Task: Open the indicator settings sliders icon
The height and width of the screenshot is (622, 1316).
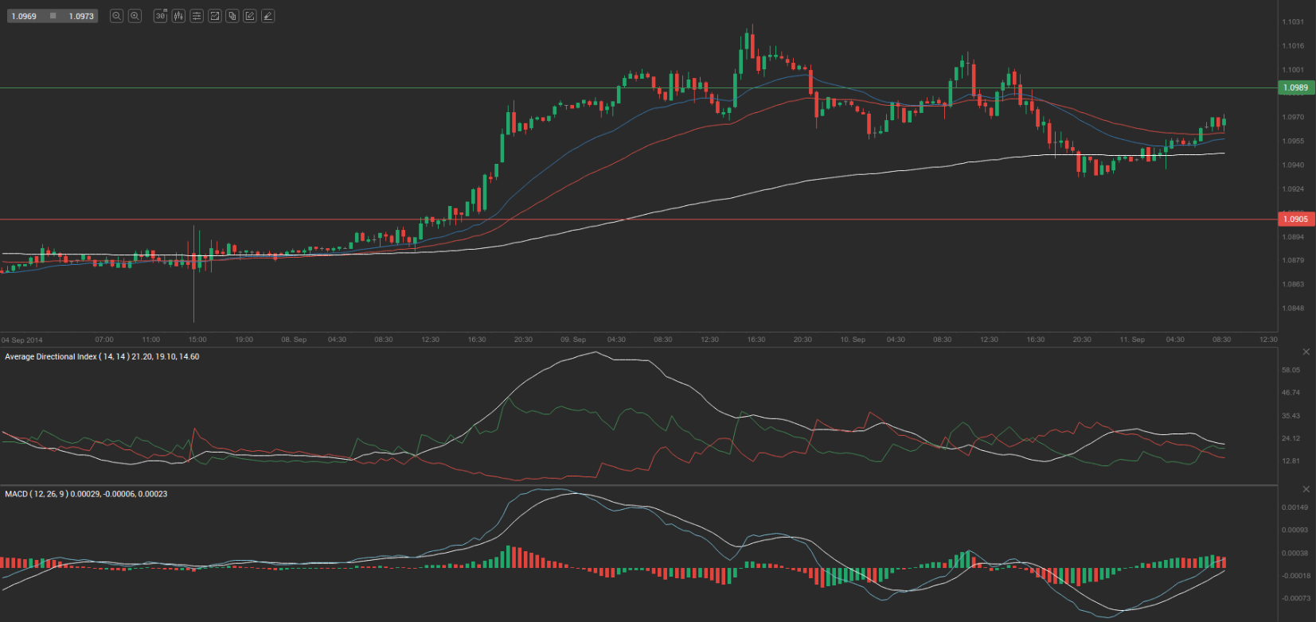Action: point(197,16)
